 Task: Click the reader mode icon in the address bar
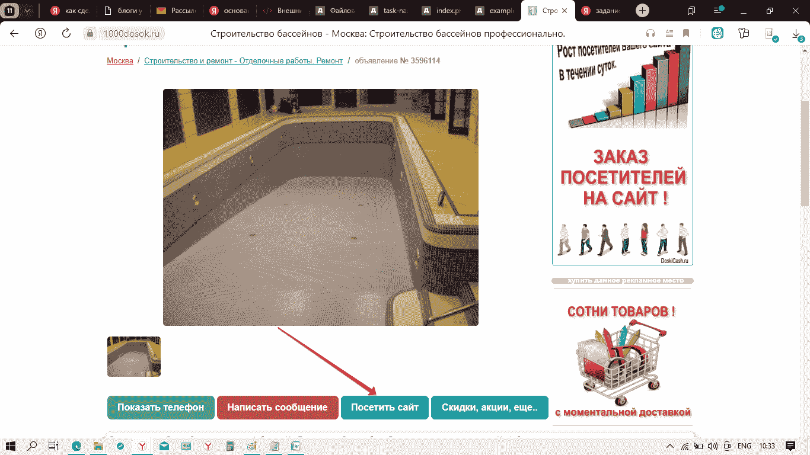(669, 33)
